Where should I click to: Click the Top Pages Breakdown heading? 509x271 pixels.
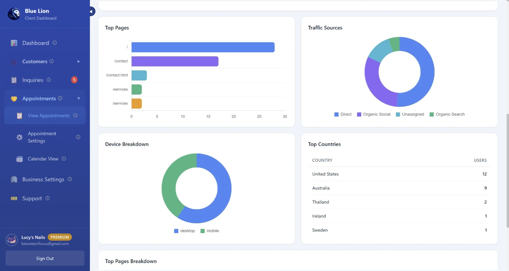tap(131, 261)
